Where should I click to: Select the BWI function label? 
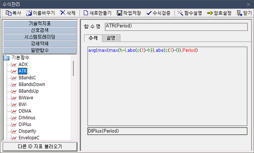tap(23, 104)
